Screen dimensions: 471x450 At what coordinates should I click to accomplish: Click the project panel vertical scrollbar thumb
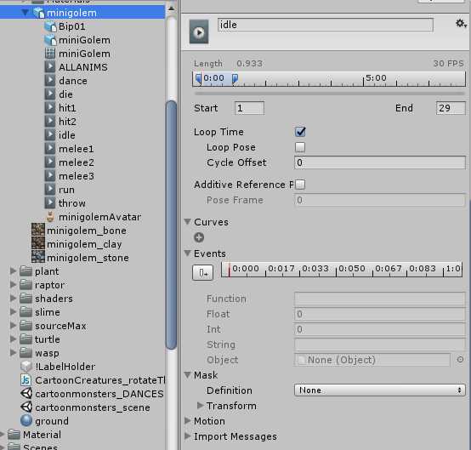(172, 225)
